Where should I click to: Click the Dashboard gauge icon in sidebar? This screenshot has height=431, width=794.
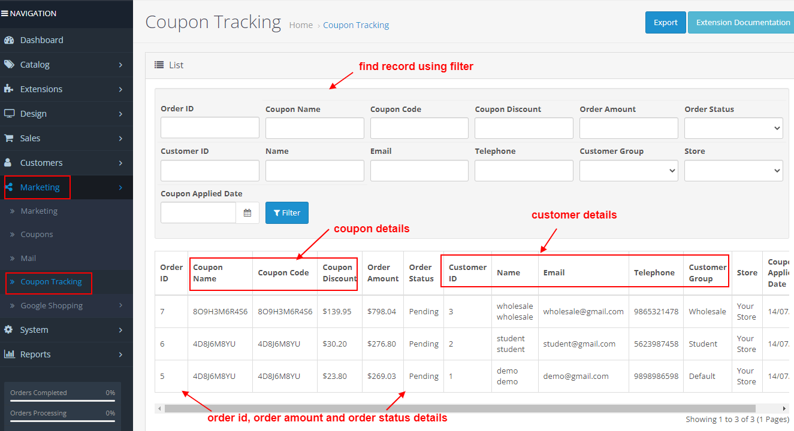click(9, 40)
